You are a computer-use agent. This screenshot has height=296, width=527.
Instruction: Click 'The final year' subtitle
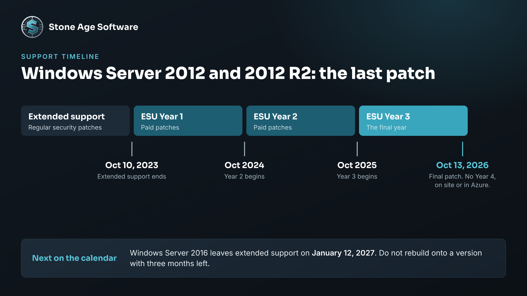click(x=386, y=128)
